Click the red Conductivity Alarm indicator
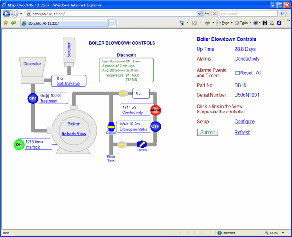 click(x=156, y=110)
